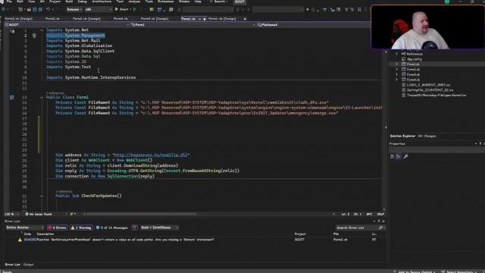Image resolution: width=485 pixels, height=273 pixels.
Task: Open the zoom percentage dropdown
Action: (11, 214)
